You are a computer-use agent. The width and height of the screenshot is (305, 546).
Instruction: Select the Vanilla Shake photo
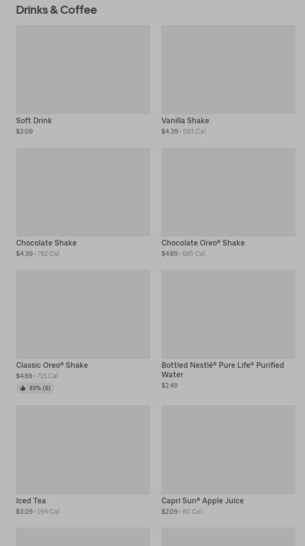[x=228, y=70]
